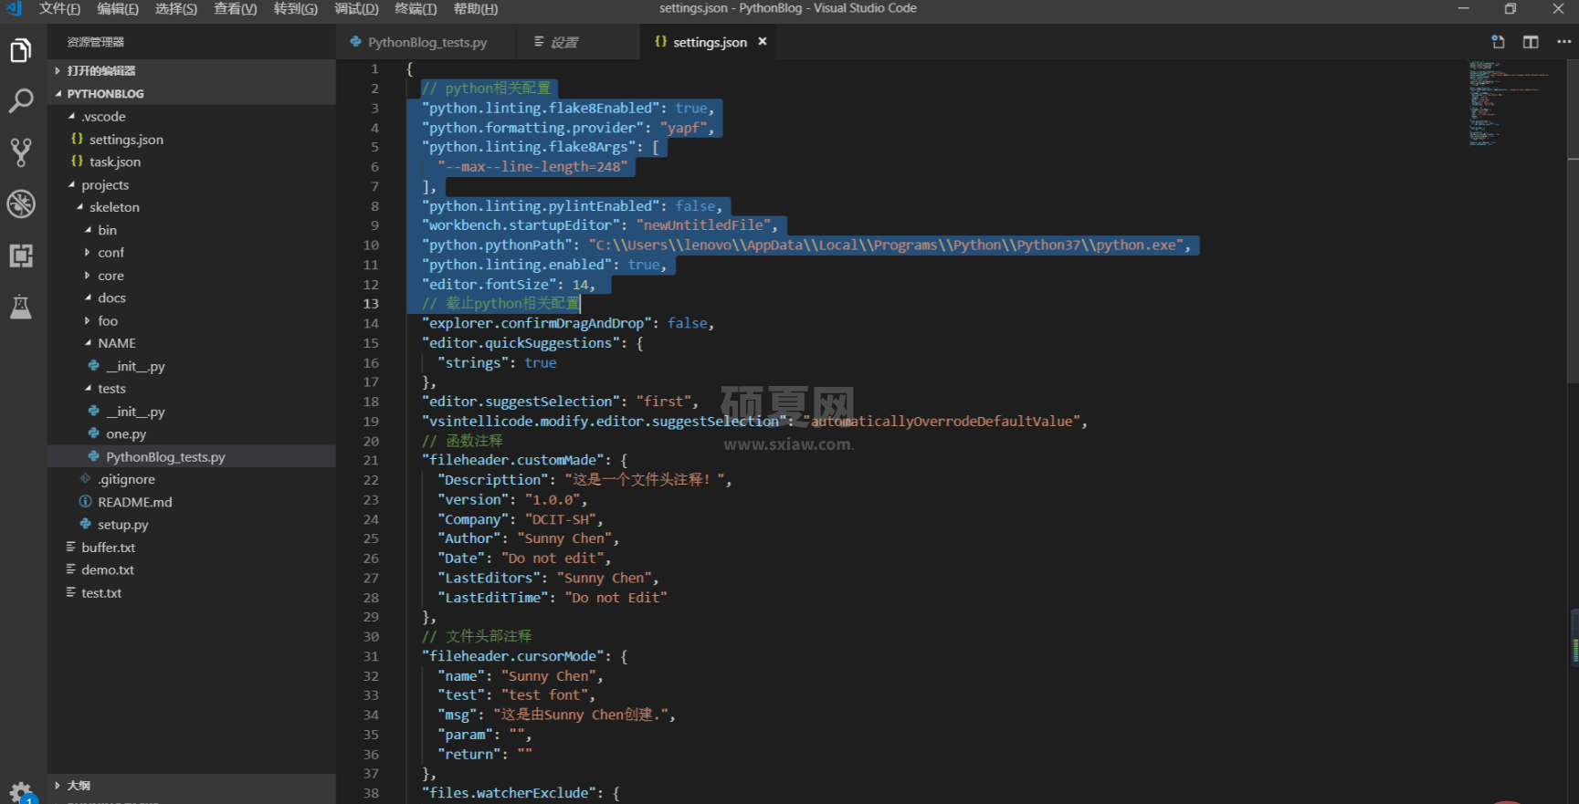Screen dimensions: 1579x804
Task: Click the "fileheader.customMade" key text
Action: pyautogui.click(x=513, y=461)
